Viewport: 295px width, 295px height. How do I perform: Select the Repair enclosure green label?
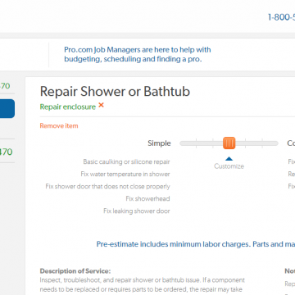click(x=68, y=107)
